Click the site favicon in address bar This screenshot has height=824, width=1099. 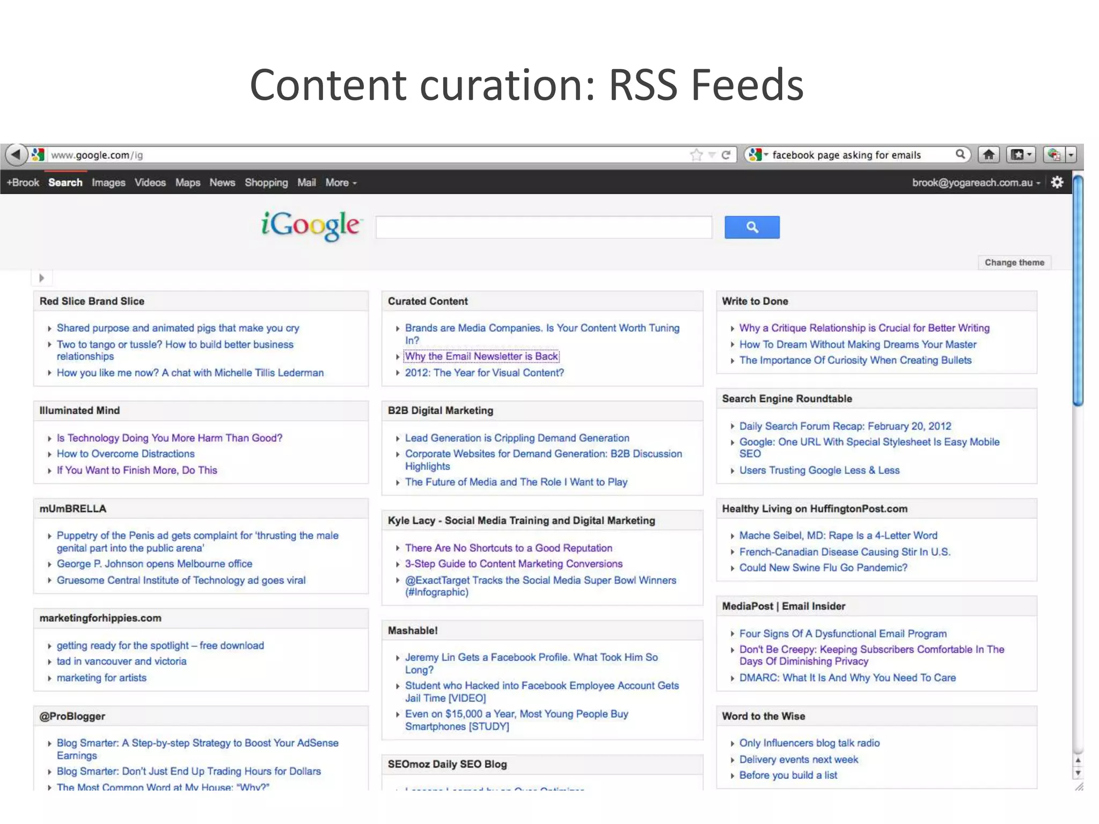[x=38, y=154]
